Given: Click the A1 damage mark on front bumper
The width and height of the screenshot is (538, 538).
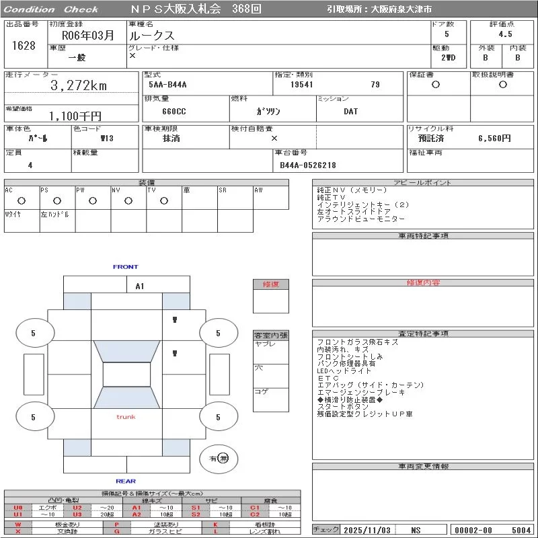Looking at the screenshot, I should [140, 286].
